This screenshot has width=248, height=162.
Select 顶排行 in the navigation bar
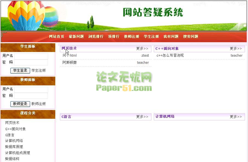(114, 36)
